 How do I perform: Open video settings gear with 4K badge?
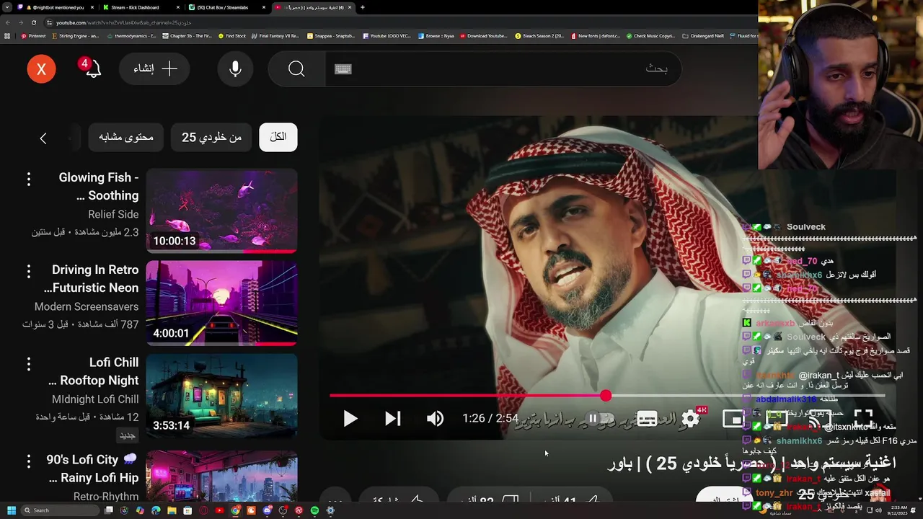point(691,418)
